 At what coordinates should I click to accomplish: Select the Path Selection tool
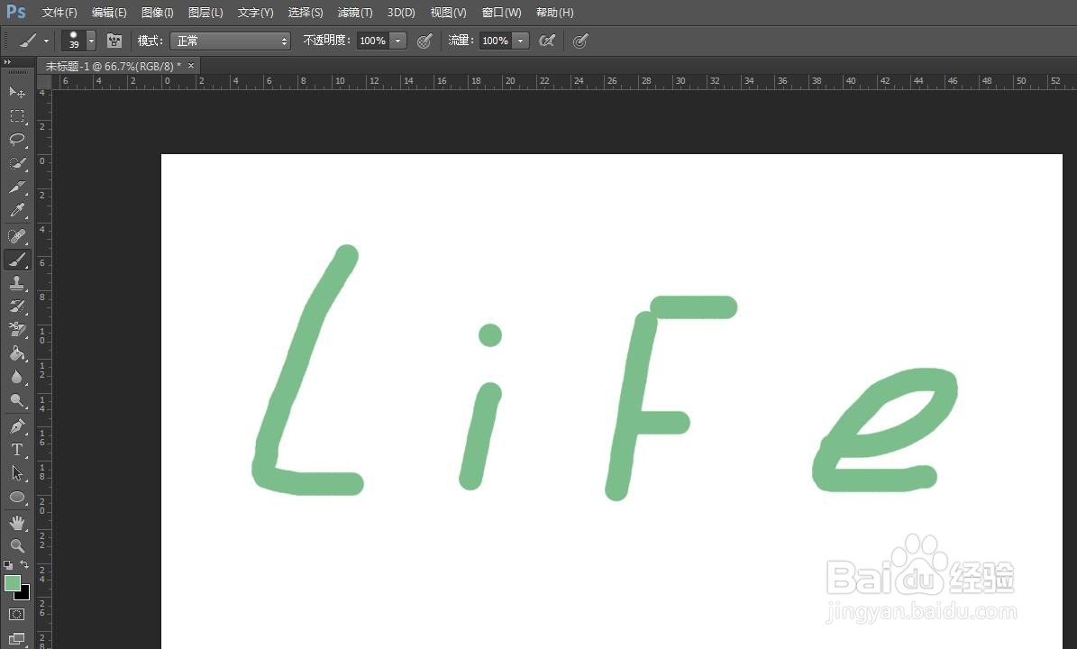coord(17,472)
